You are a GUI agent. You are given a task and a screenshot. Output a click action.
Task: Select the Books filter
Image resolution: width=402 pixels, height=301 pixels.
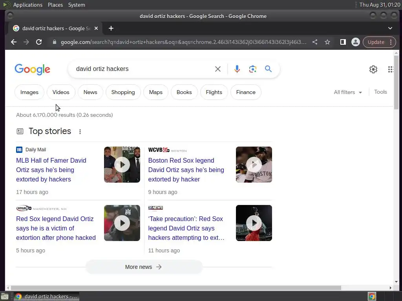pyautogui.click(x=184, y=92)
